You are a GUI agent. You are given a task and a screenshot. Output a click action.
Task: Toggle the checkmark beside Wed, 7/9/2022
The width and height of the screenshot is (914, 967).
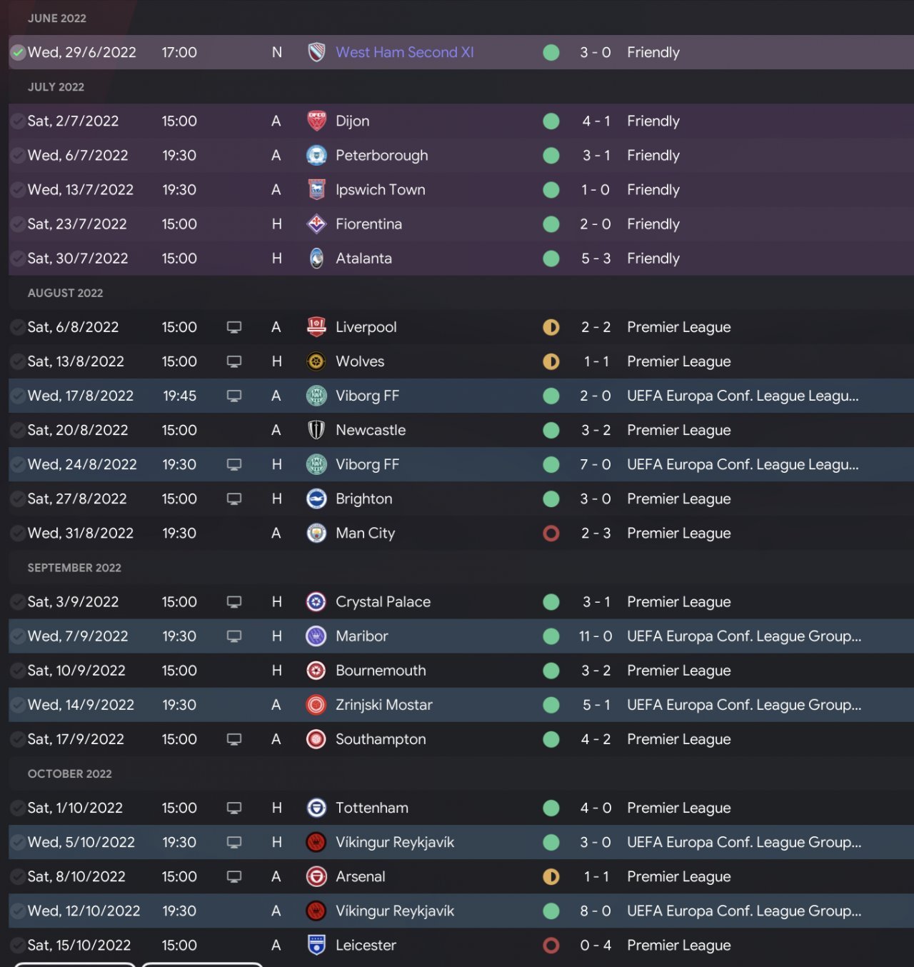click(18, 636)
